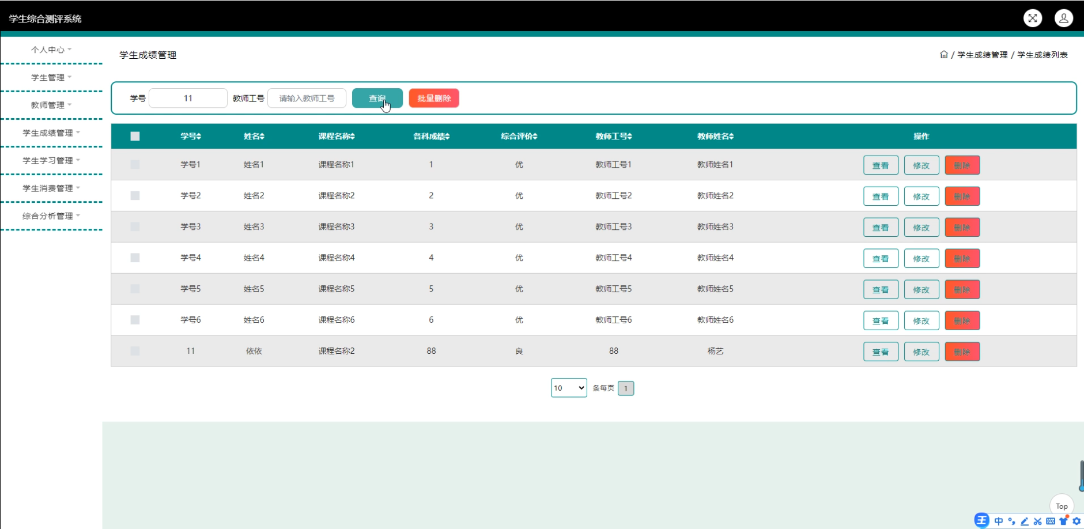Expand 学生管理 sidebar menu
This screenshot has width=1084, height=529.
pyautogui.click(x=51, y=78)
